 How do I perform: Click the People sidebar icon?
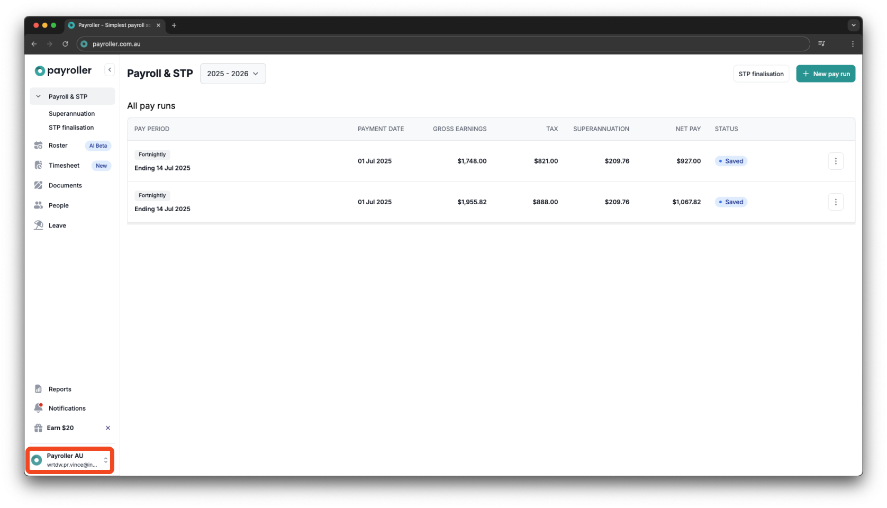(x=38, y=205)
